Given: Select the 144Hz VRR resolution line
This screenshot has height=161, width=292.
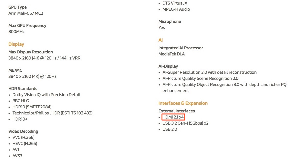Looking at the screenshot, I should tap(44, 58).
